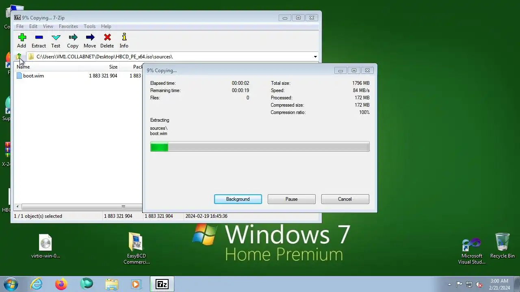The width and height of the screenshot is (520, 292).
Task: Click the clock showing 3:00 AM
Action: [x=499, y=281]
